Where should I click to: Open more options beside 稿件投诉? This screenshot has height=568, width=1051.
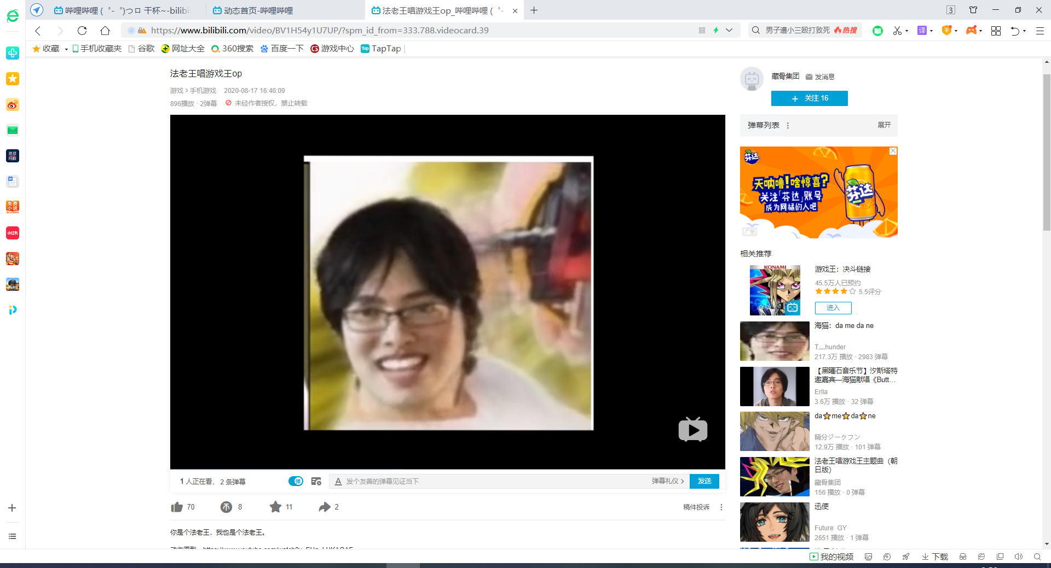[721, 507]
